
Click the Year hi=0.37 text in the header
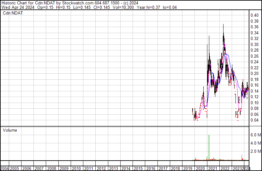(x=147, y=7)
